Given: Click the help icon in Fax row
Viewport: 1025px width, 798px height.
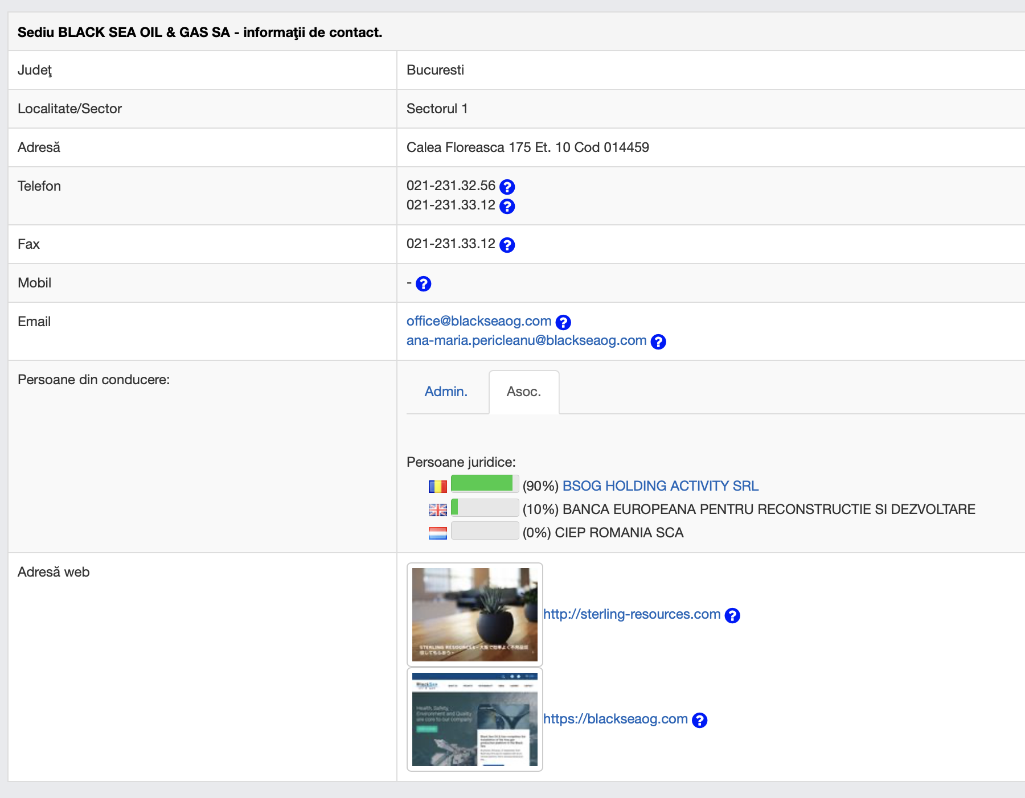Looking at the screenshot, I should 507,245.
